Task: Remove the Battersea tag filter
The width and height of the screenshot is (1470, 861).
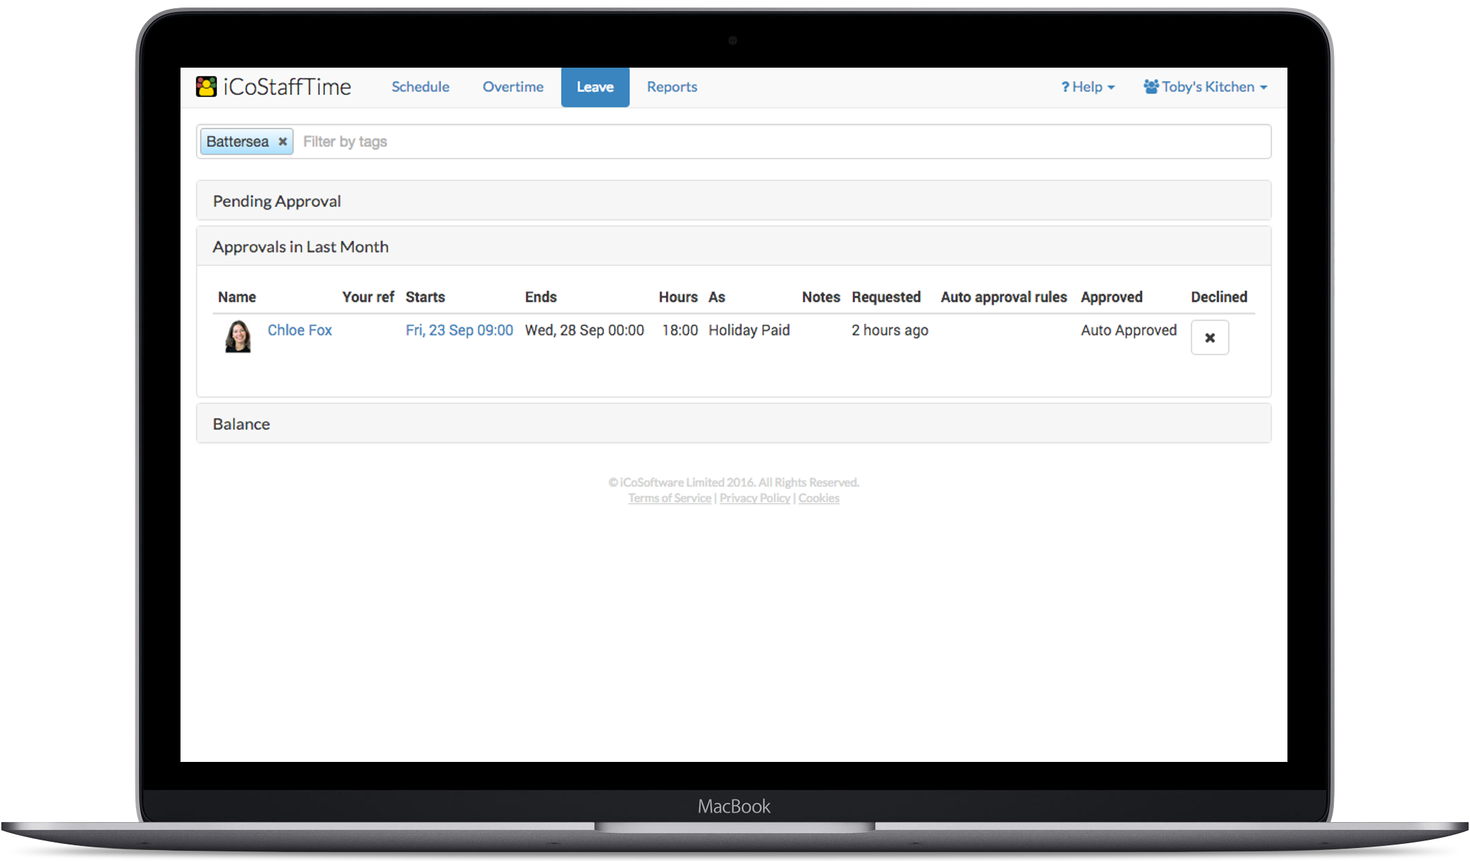Action: (x=282, y=141)
